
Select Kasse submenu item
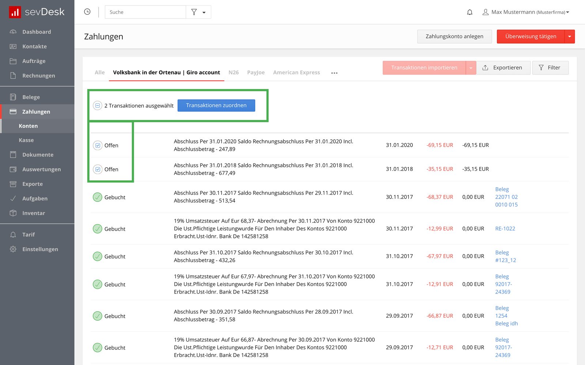37,140
